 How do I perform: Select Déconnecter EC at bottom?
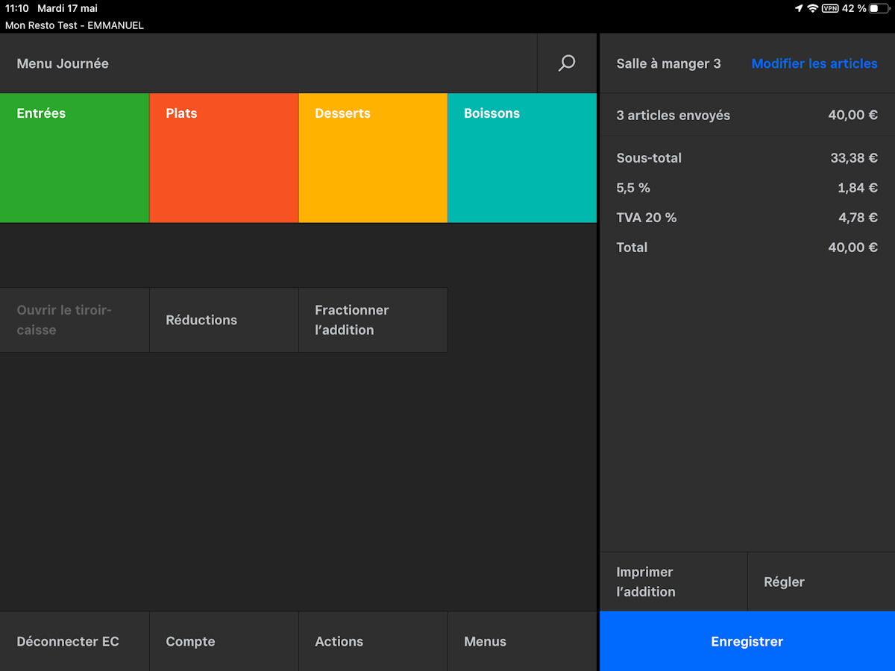[x=75, y=641]
